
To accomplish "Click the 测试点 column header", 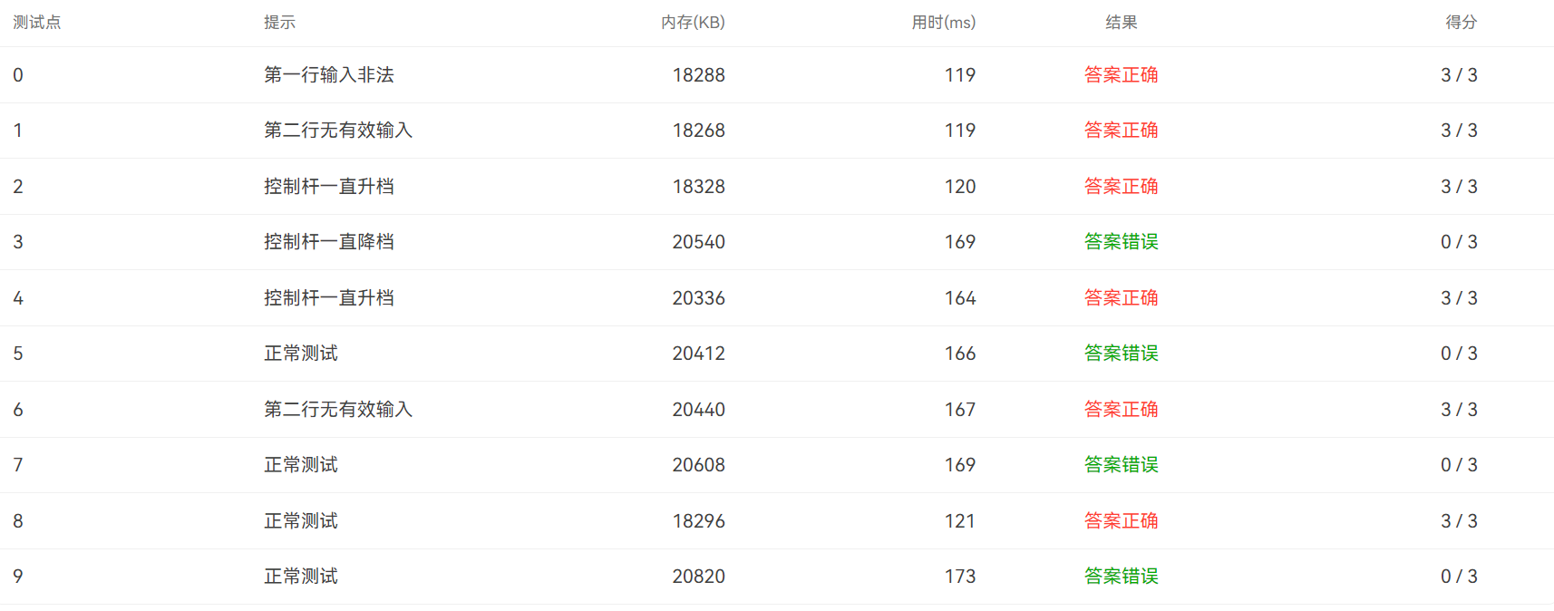I will pos(37,23).
